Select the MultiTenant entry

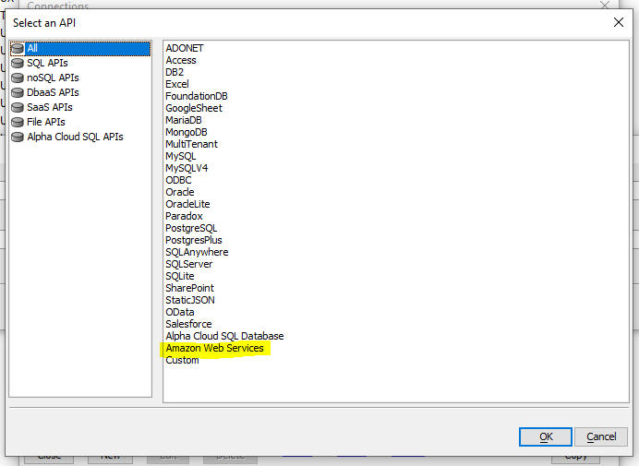pos(191,144)
